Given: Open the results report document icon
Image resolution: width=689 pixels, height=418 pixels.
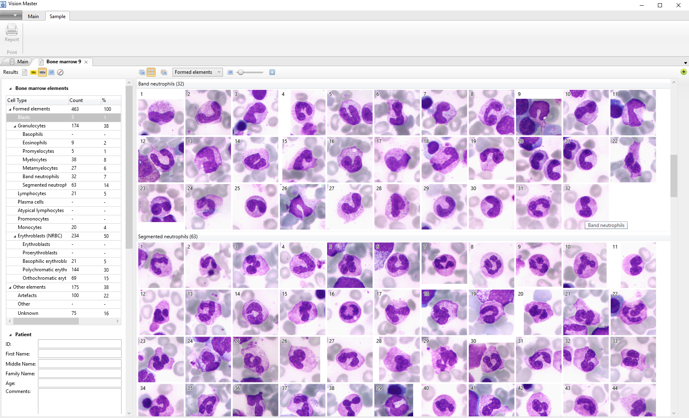Looking at the screenshot, I should coord(25,72).
